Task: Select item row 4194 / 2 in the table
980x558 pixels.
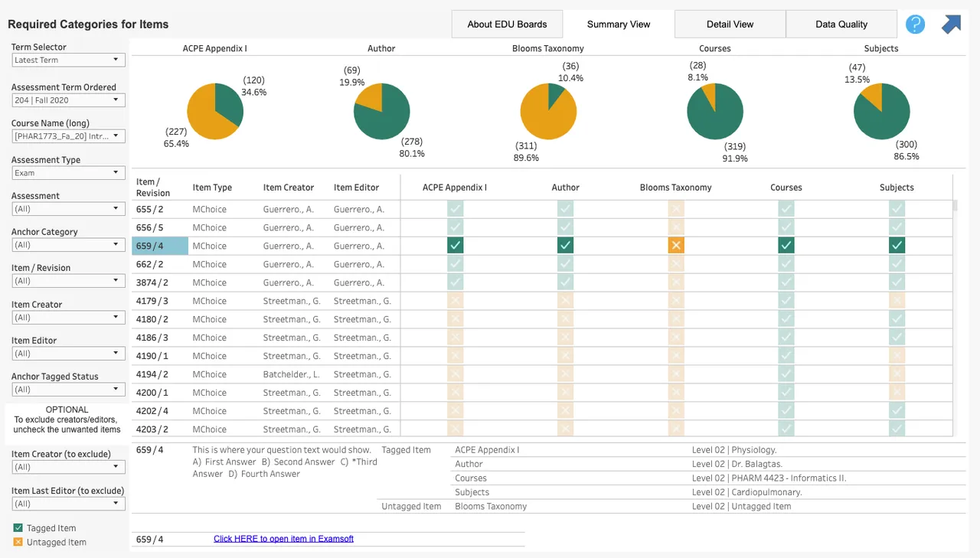Action: click(x=266, y=374)
